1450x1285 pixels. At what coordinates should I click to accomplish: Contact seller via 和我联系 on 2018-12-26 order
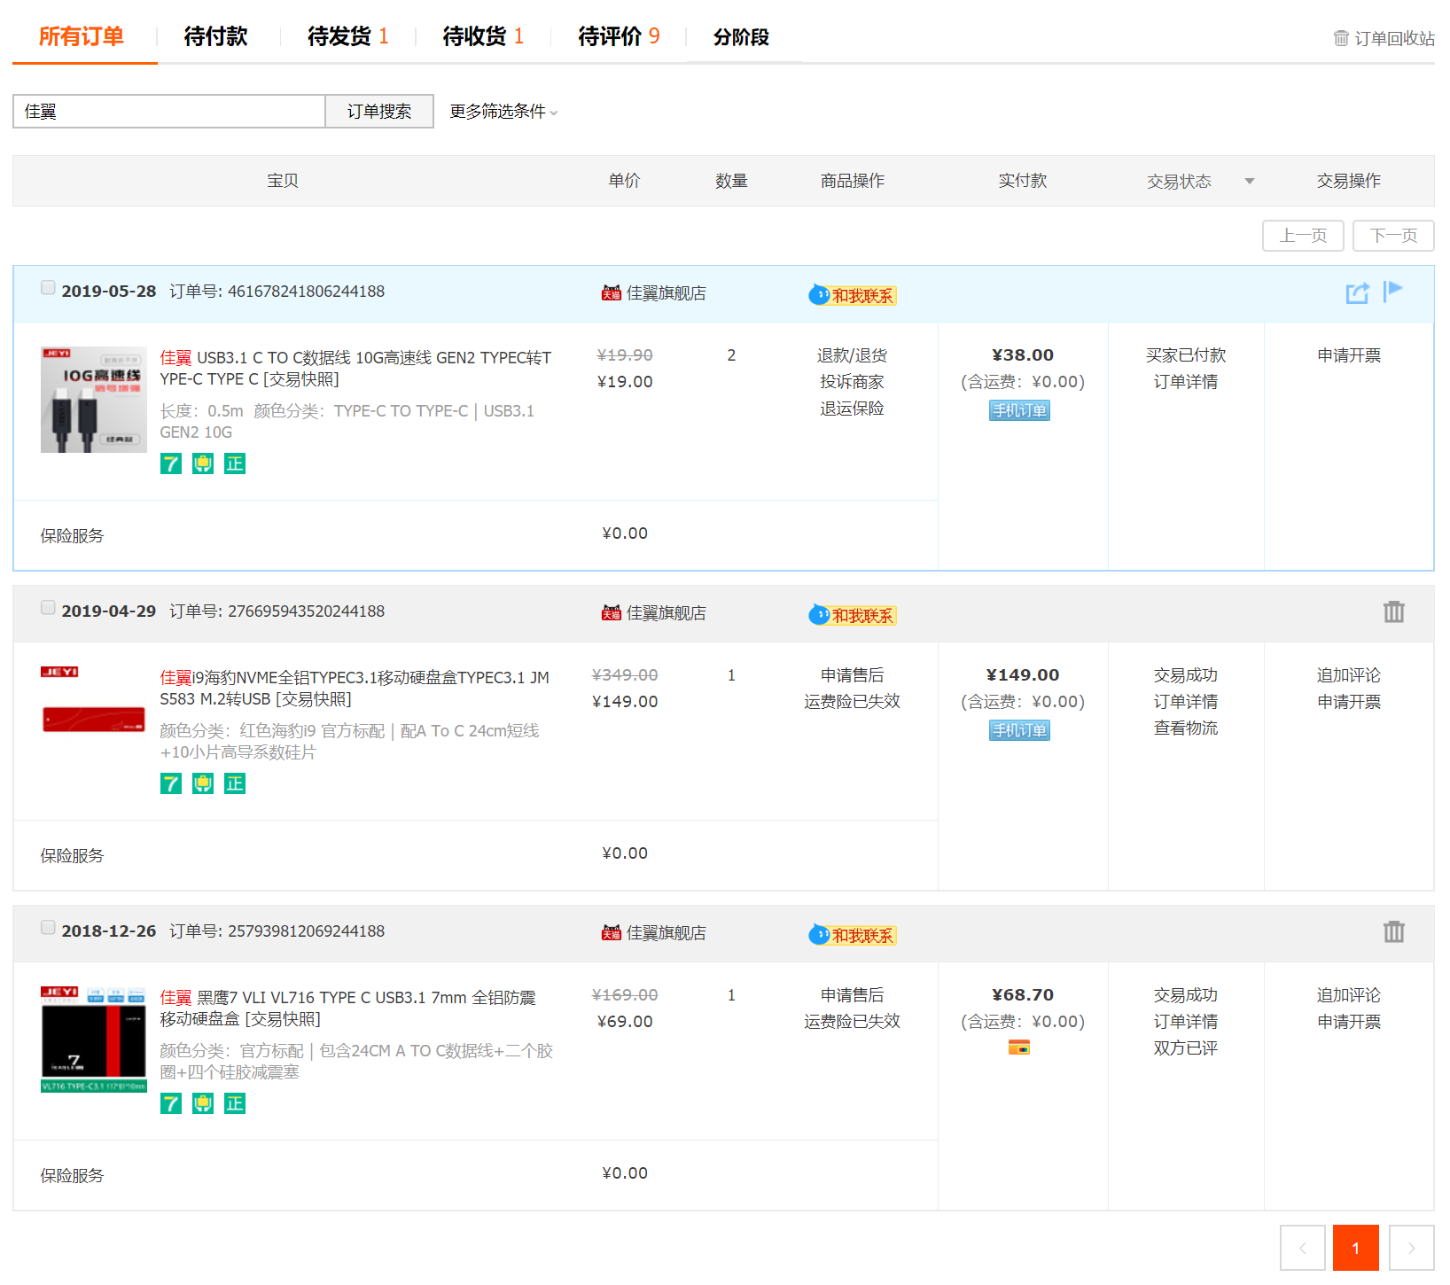[x=852, y=935]
